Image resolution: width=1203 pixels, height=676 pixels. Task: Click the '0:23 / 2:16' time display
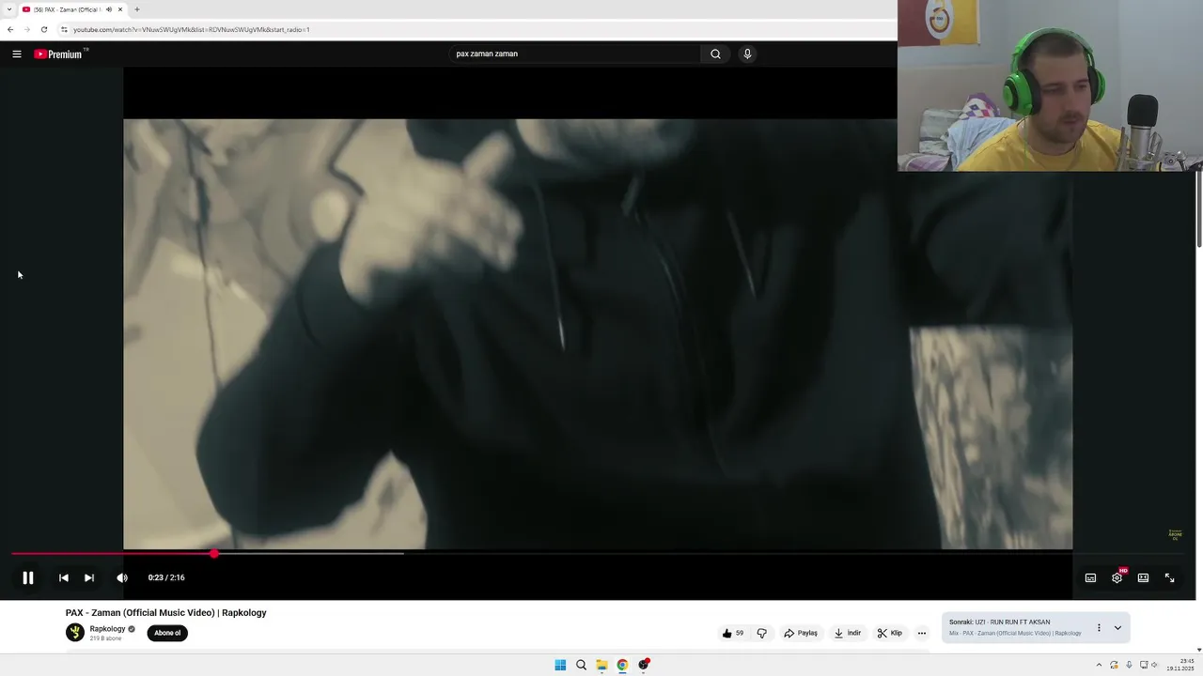click(x=166, y=577)
